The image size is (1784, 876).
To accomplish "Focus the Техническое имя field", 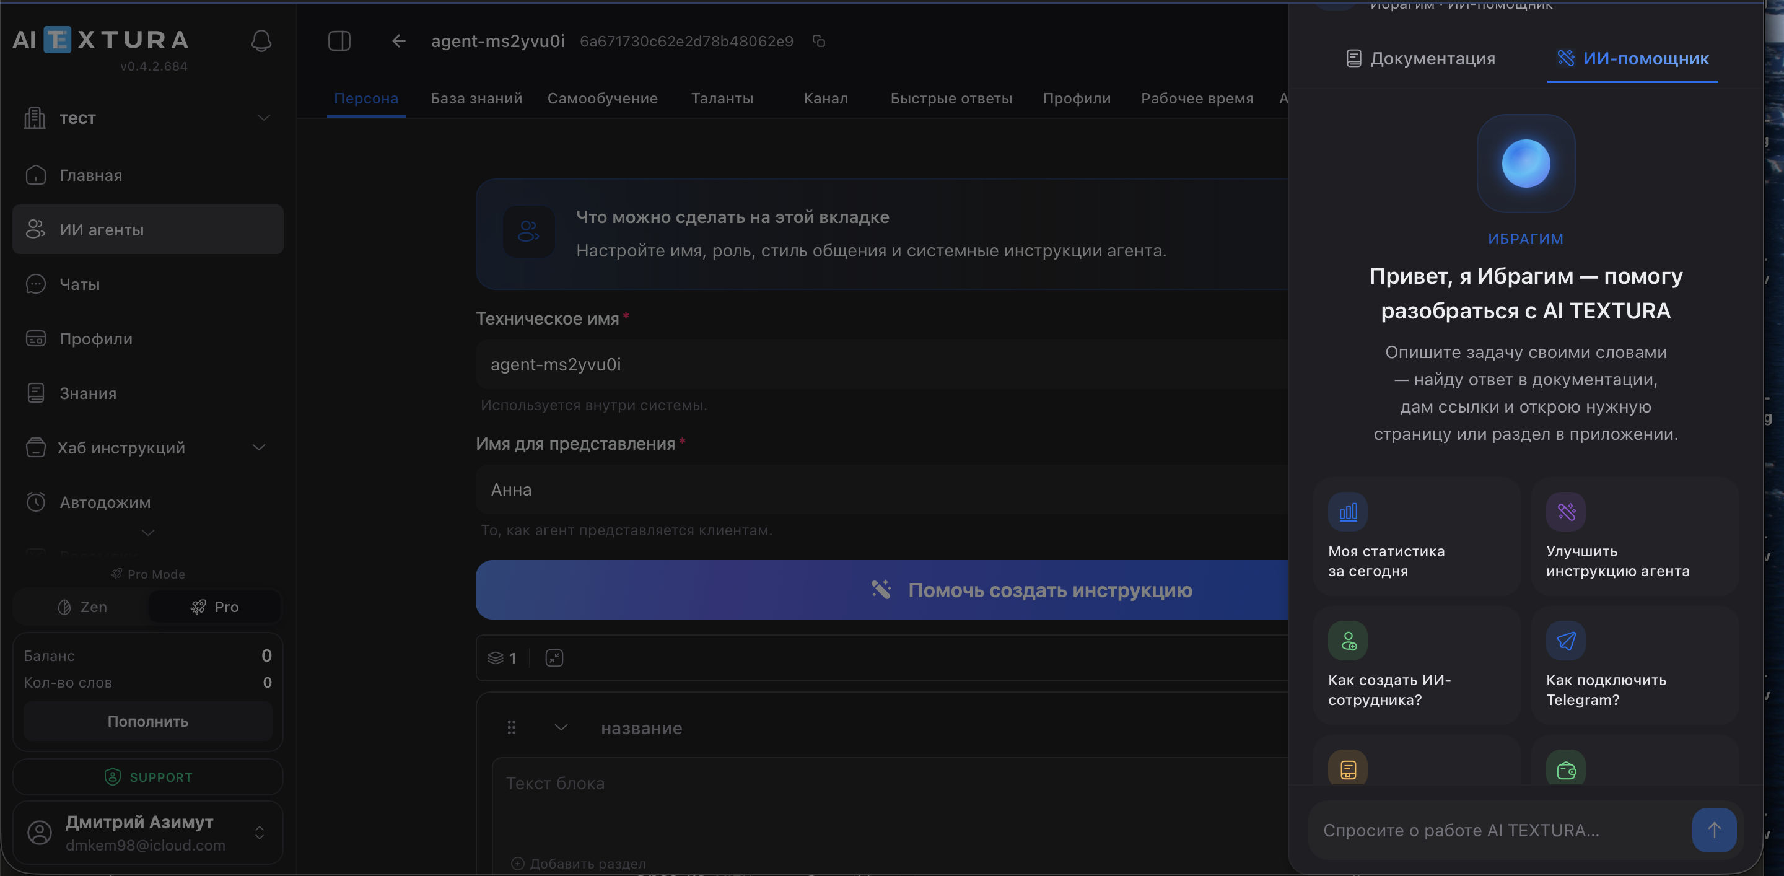I will 882,364.
